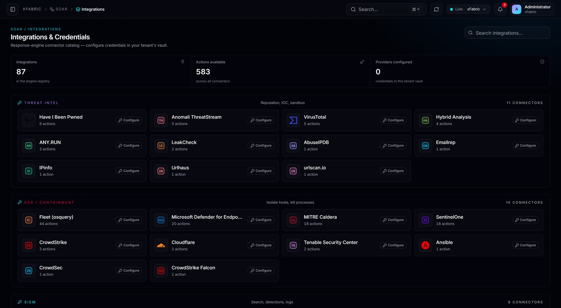Configure the Emailrep connector
The width and height of the screenshot is (561, 308).
point(525,146)
